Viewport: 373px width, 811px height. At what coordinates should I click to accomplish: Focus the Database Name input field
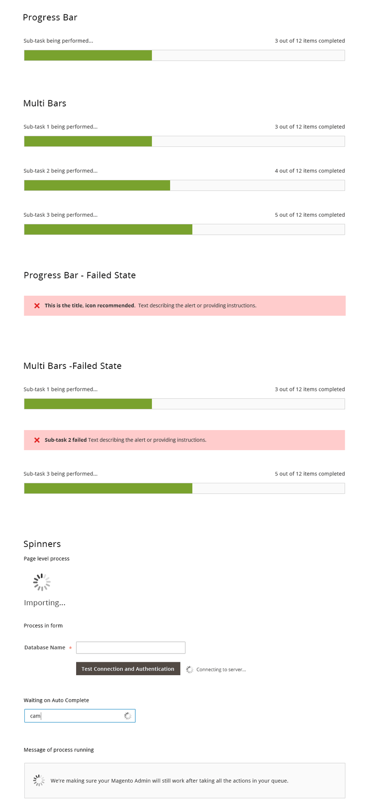point(130,647)
